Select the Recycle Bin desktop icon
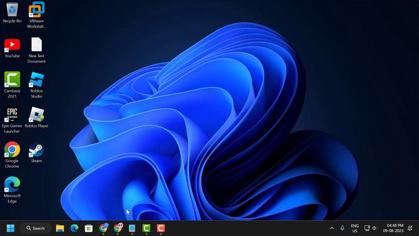This screenshot has width=419, height=236. [12, 12]
